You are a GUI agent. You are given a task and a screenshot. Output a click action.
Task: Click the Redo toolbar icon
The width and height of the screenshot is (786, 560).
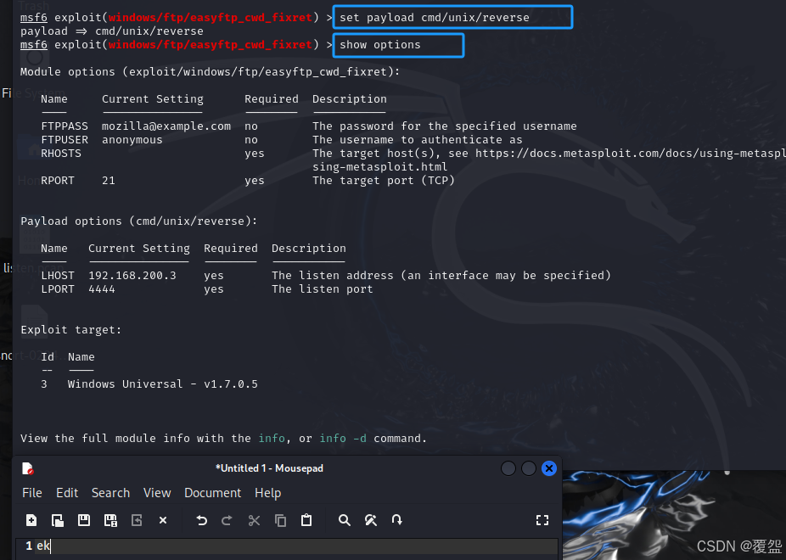coord(227,520)
